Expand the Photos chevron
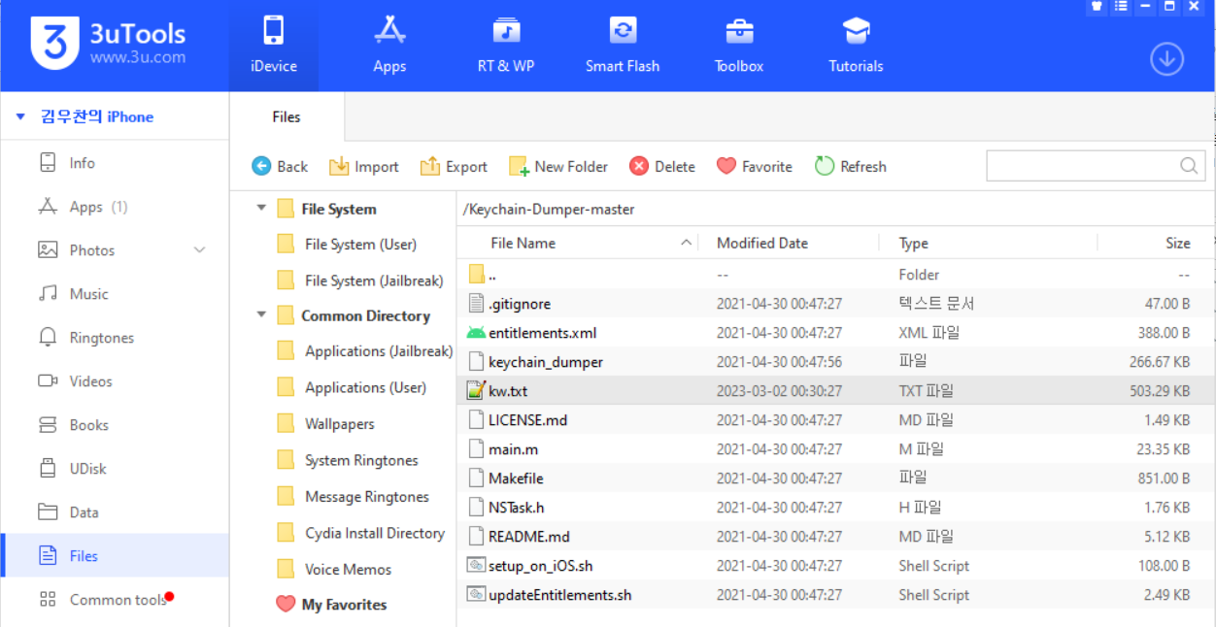The image size is (1216, 627). click(x=199, y=250)
